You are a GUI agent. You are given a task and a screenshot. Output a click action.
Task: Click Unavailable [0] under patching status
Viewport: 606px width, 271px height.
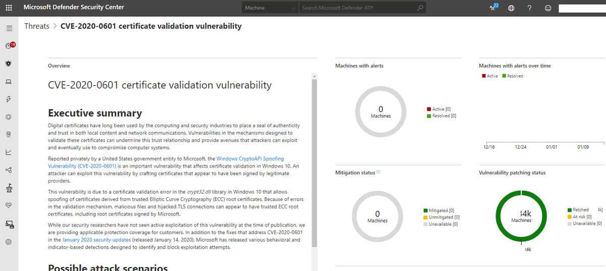[x=584, y=224]
